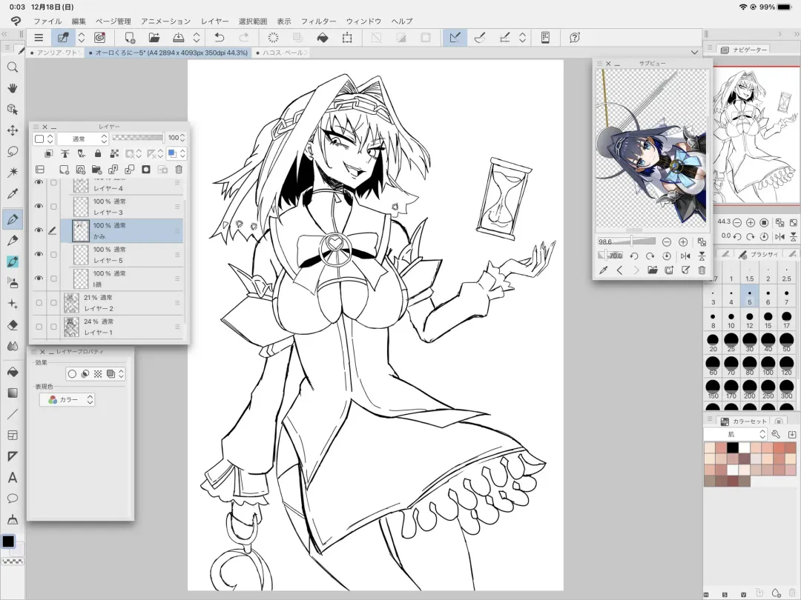Pick the Eyedropper tool in left toolbar

coord(12,194)
